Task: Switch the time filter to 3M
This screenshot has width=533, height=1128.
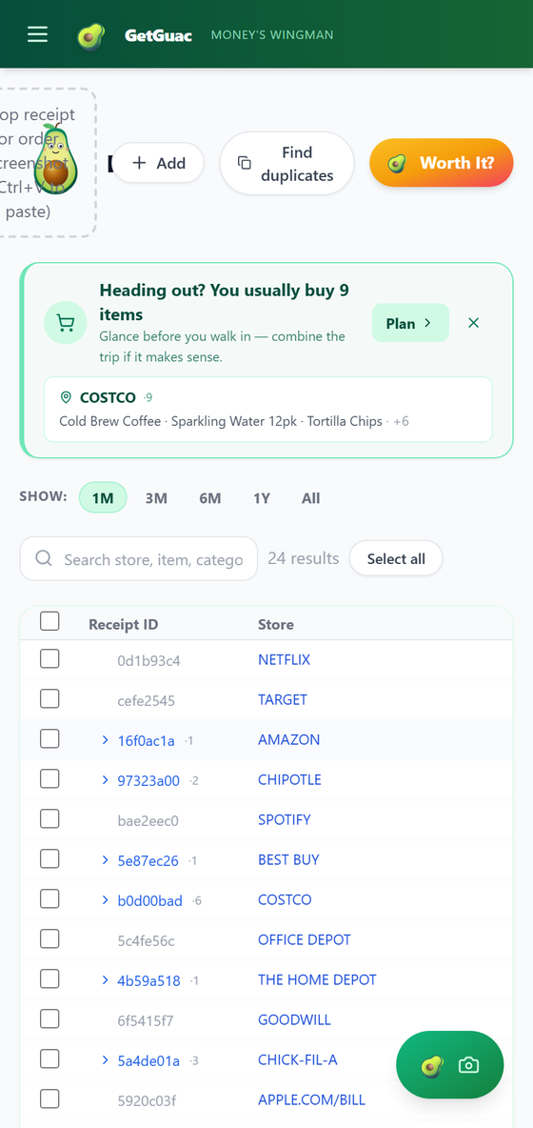Action: click(156, 498)
